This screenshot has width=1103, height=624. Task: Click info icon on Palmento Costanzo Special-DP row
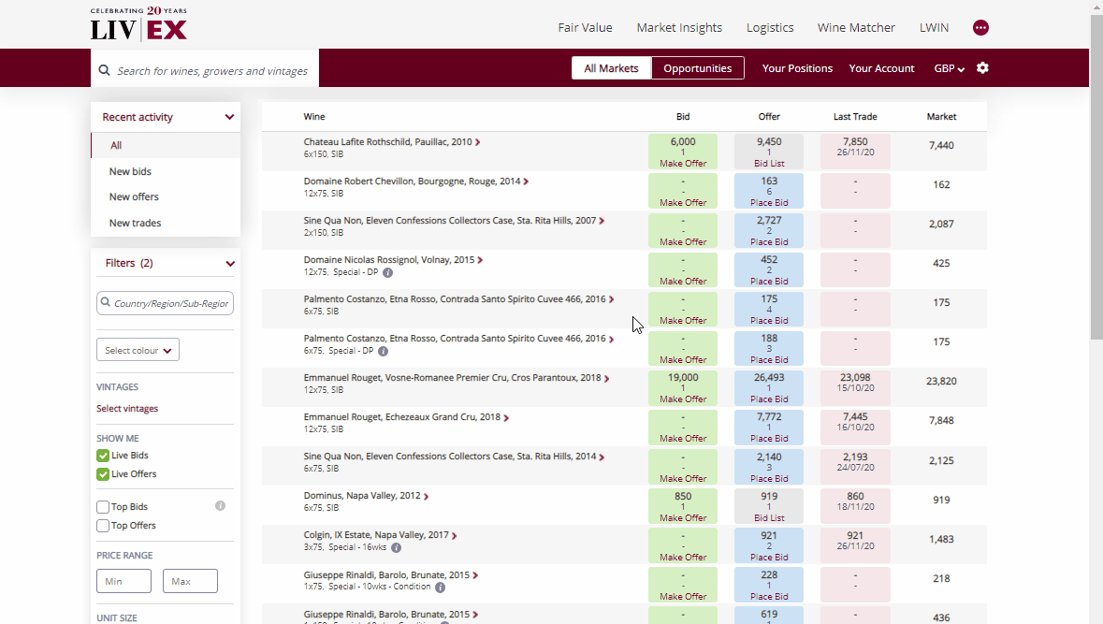383,351
